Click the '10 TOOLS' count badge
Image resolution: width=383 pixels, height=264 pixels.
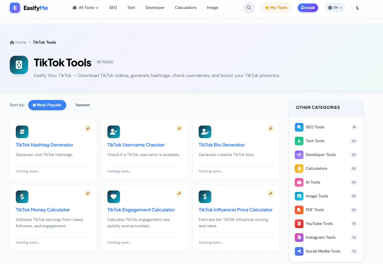click(105, 62)
